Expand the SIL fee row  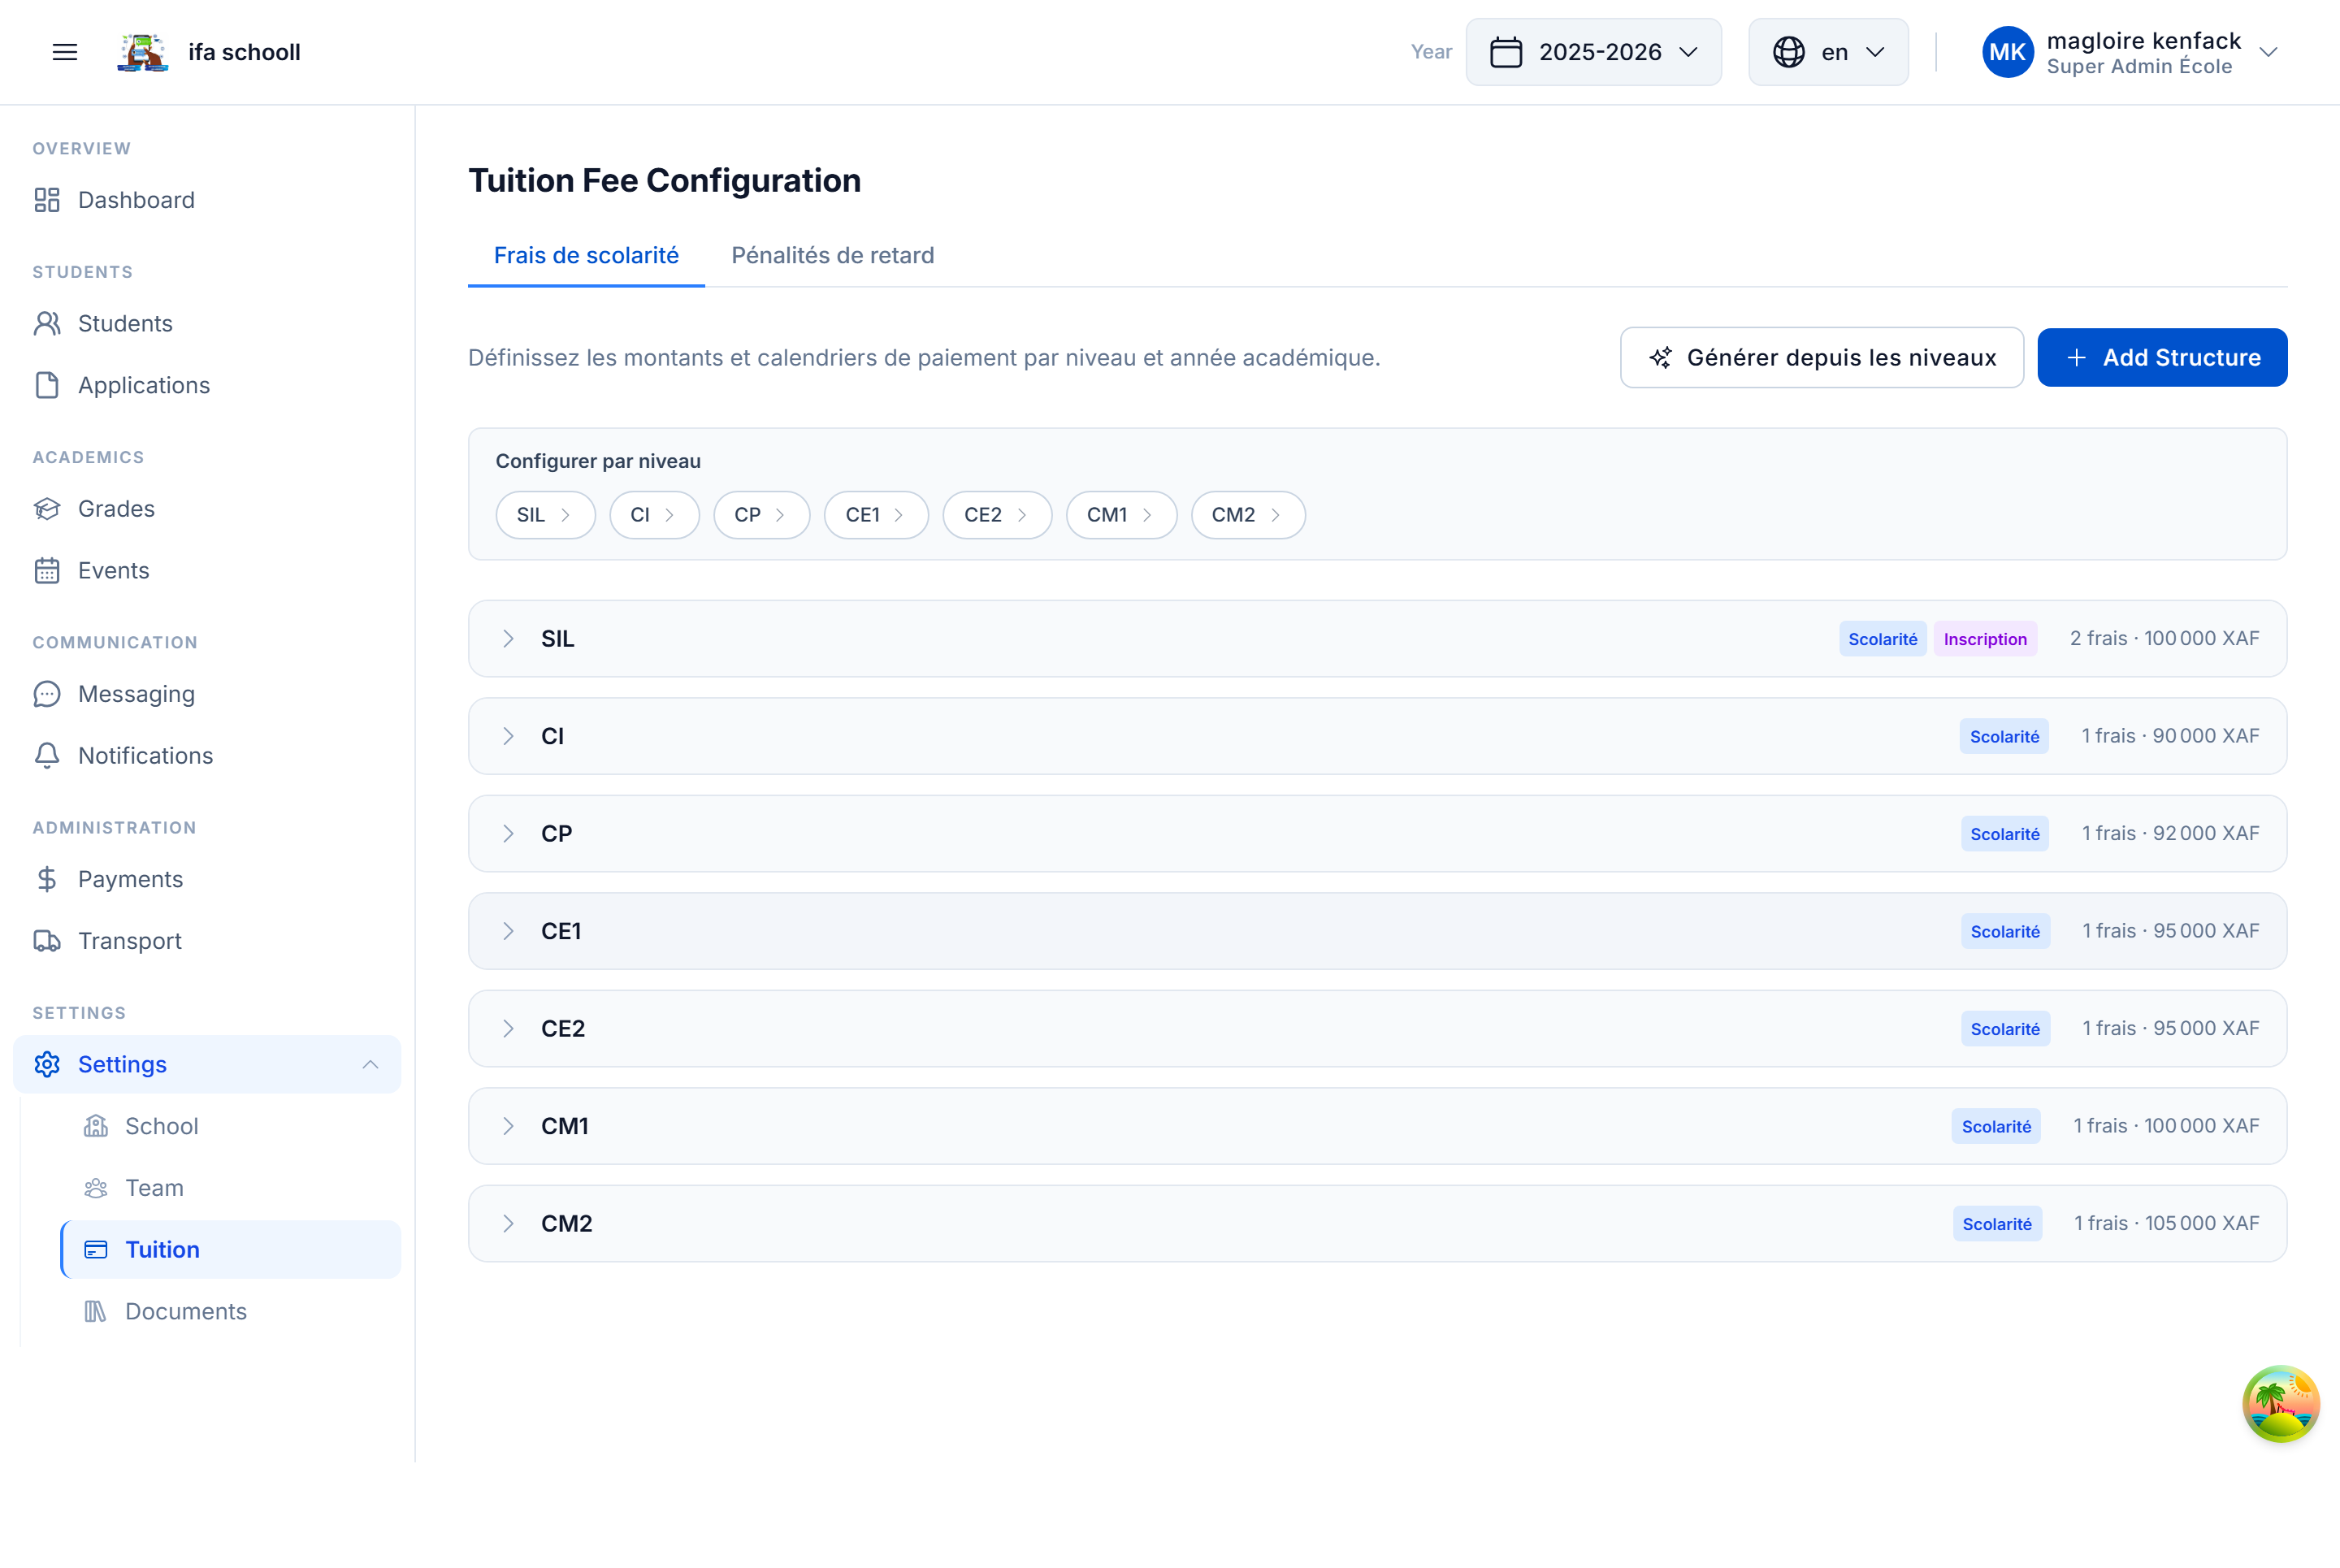pos(509,639)
